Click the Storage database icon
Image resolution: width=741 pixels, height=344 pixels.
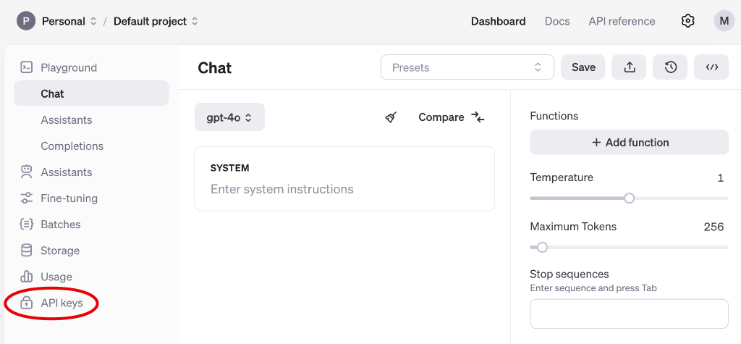(x=27, y=251)
